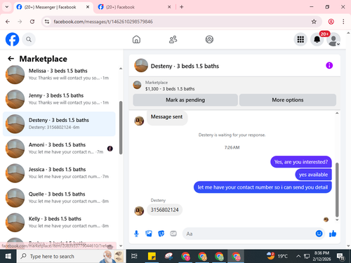Open the weather widget showing 19°C
The height and width of the screenshot is (263, 351).
click(x=277, y=256)
